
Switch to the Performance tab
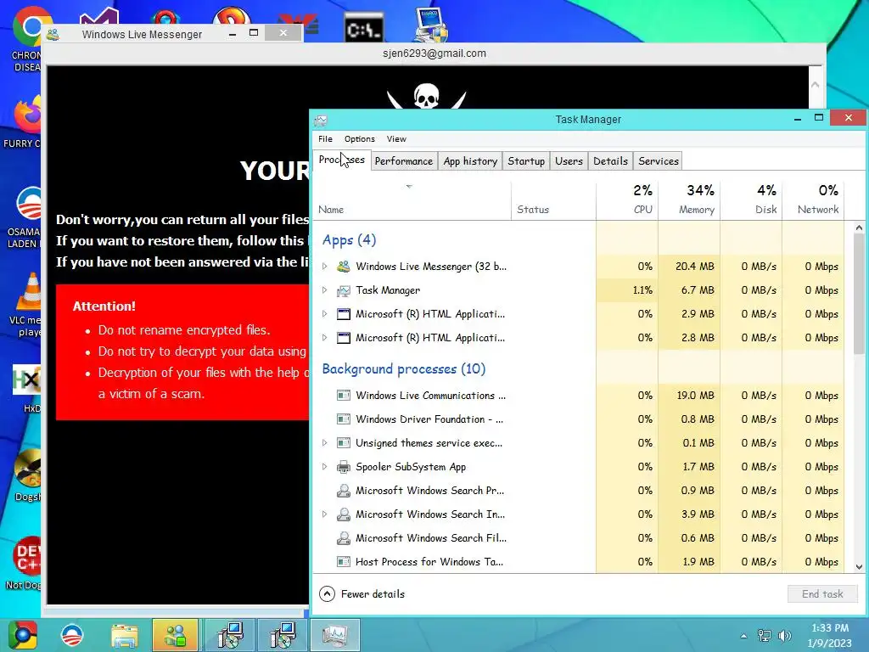pyautogui.click(x=403, y=161)
